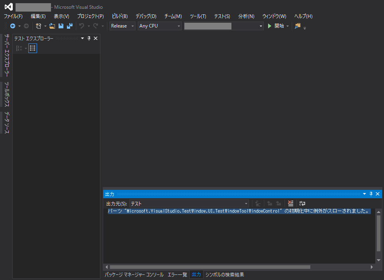The height and width of the screenshot is (280, 384).
Task: Open the Any CPU platform dropdown
Action: coord(159,26)
